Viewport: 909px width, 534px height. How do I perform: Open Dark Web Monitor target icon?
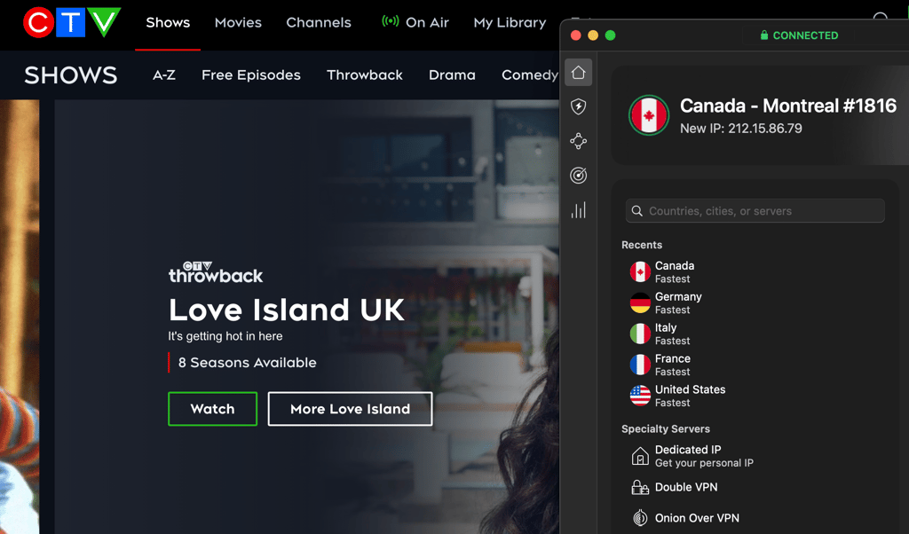(x=578, y=175)
